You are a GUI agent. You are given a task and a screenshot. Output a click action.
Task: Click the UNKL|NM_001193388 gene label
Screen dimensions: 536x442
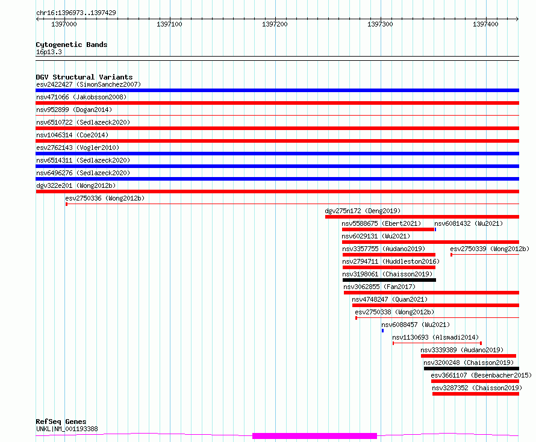[67, 429]
